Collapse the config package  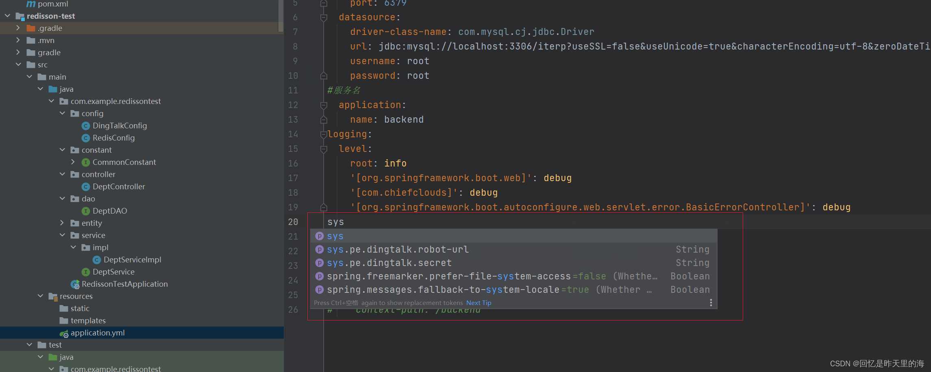click(62, 113)
